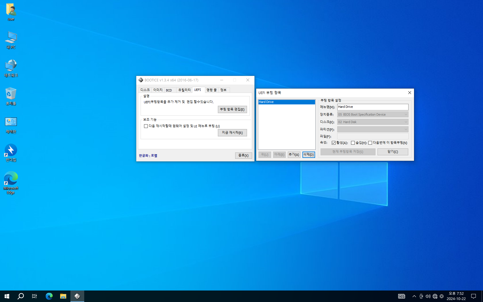This screenshot has width=483, height=302.
Task: Open the Windows Start menu
Action: 7,296
